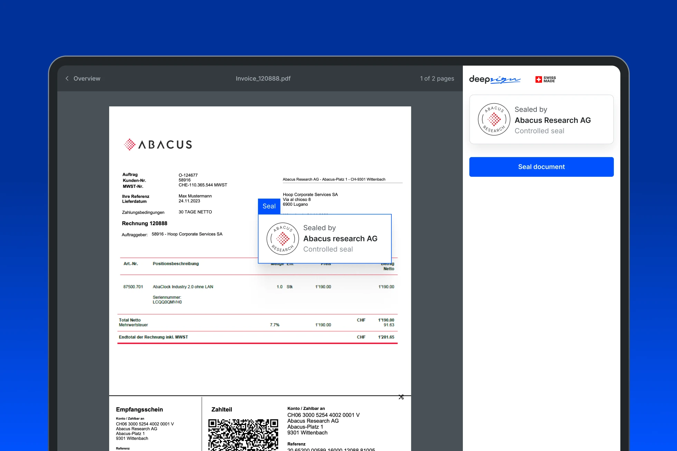
Task: Click the Controlled seal label in sidebar
Action: click(x=539, y=131)
